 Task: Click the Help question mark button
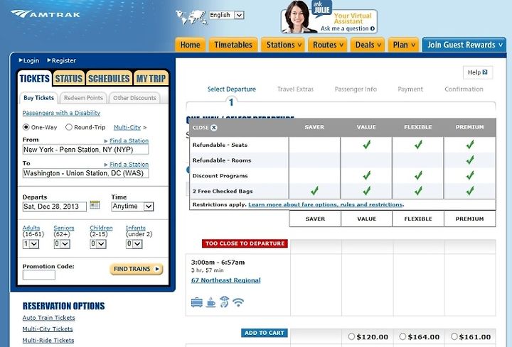tap(478, 72)
